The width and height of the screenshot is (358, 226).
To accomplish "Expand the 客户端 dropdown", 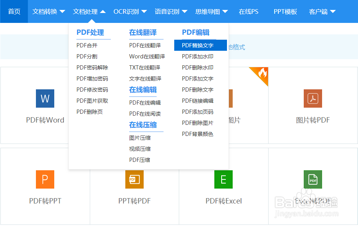I will (321, 11).
